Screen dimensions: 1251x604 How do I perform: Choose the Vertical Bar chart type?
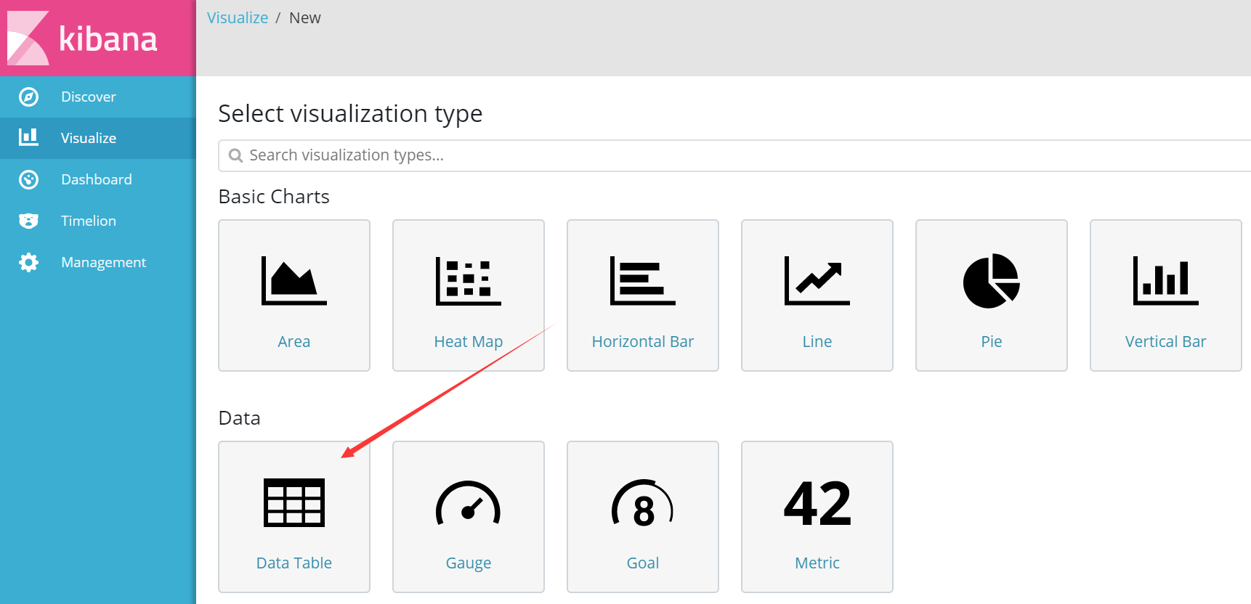pyautogui.click(x=1165, y=295)
